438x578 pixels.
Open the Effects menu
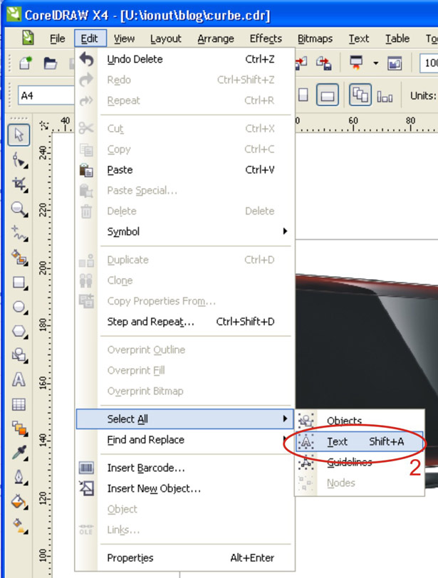(266, 38)
